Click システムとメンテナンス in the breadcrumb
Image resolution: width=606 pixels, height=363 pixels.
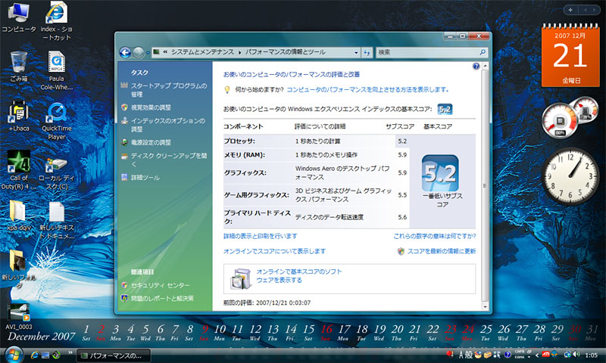click(202, 52)
